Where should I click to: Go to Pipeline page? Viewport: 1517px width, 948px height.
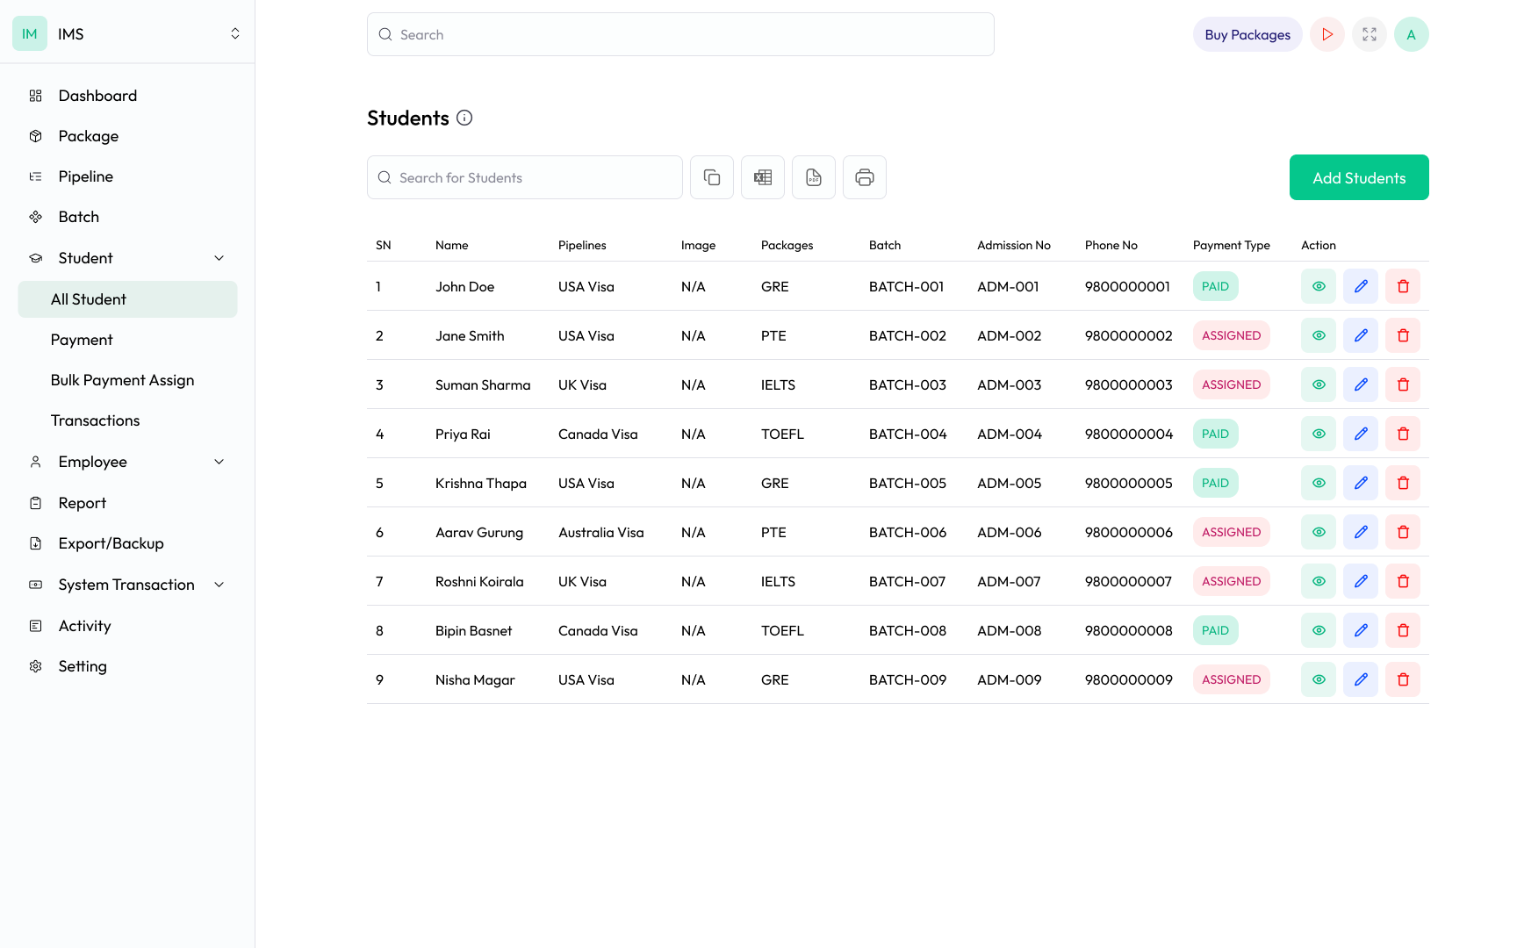127,176
